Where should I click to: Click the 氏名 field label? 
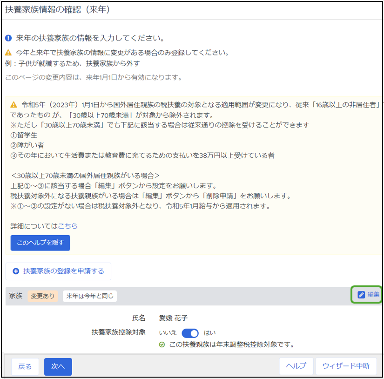(139, 318)
